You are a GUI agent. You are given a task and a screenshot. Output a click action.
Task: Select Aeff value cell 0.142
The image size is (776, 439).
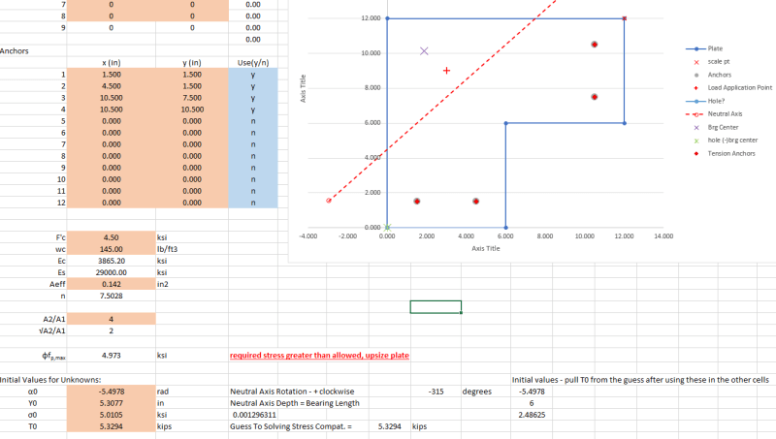(112, 284)
